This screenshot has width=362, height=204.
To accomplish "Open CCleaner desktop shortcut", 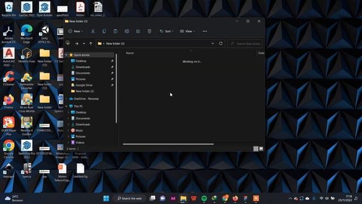I will tap(9, 78).
